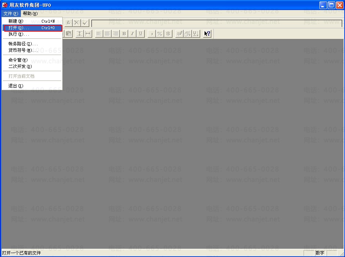Viewport: 345px width, 257px height.
Task: Choose 新建 (New) in the menu
Action: tap(32, 21)
